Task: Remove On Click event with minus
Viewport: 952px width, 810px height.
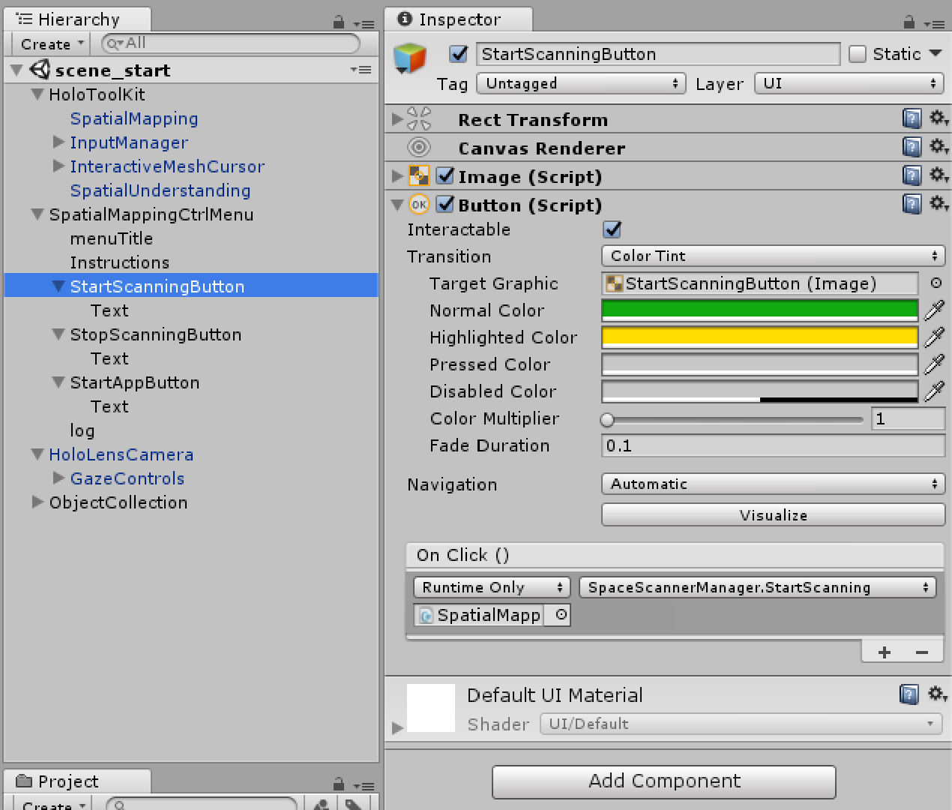Action: [922, 652]
